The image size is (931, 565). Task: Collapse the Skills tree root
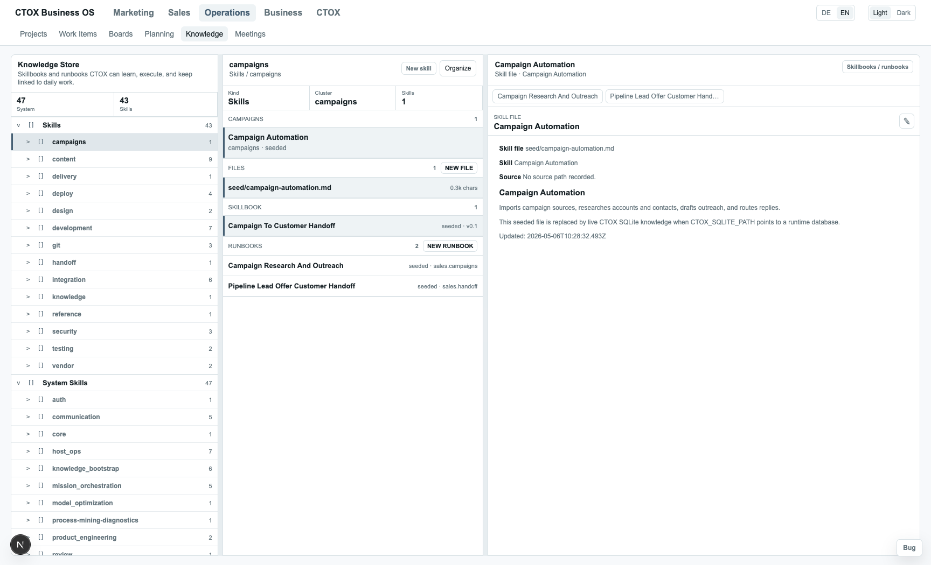(18, 125)
